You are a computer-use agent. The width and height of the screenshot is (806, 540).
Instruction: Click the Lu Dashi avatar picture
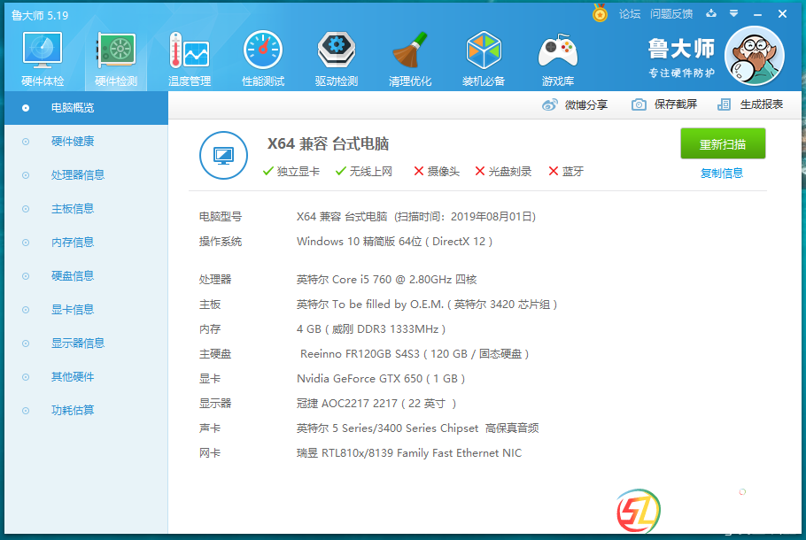[754, 56]
